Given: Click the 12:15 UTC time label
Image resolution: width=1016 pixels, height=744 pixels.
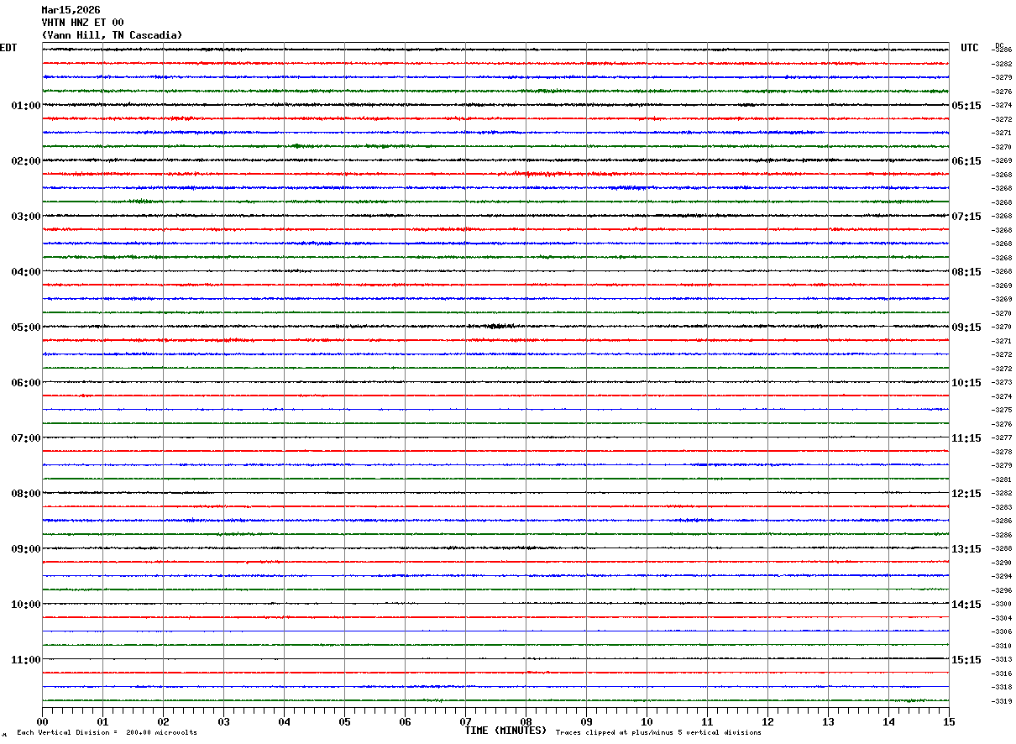Looking at the screenshot, I should coord(966,494).
